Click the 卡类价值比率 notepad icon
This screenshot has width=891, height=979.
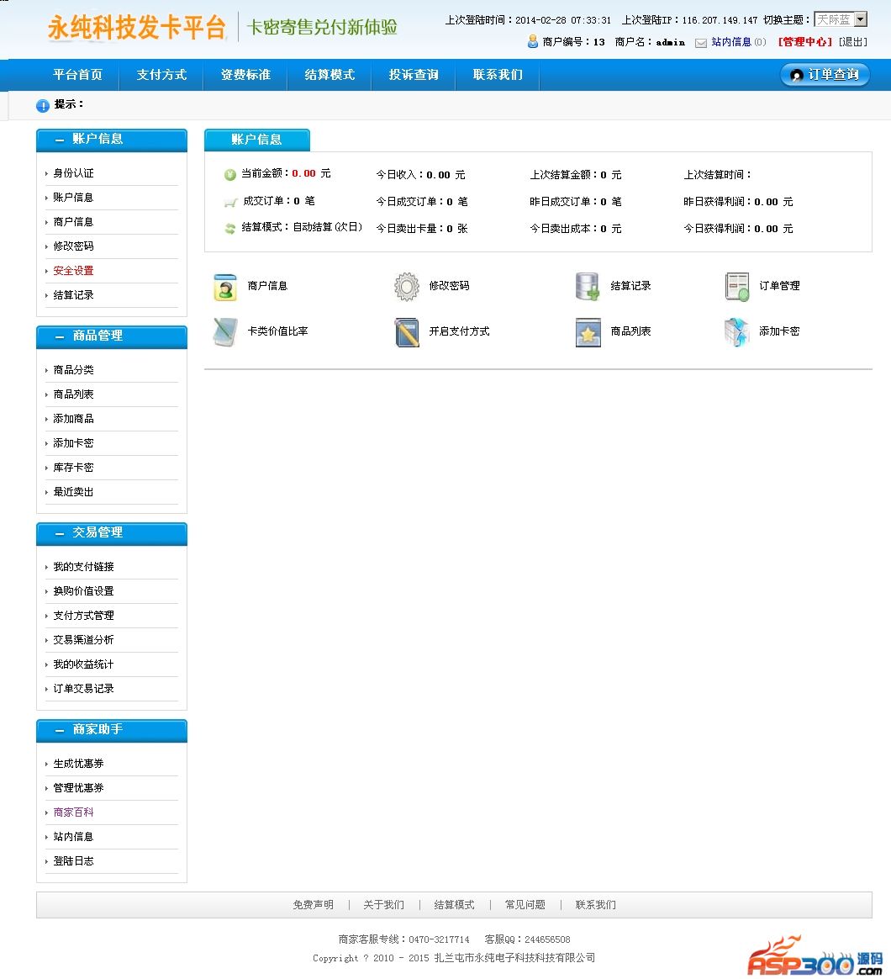pos(225,332)
